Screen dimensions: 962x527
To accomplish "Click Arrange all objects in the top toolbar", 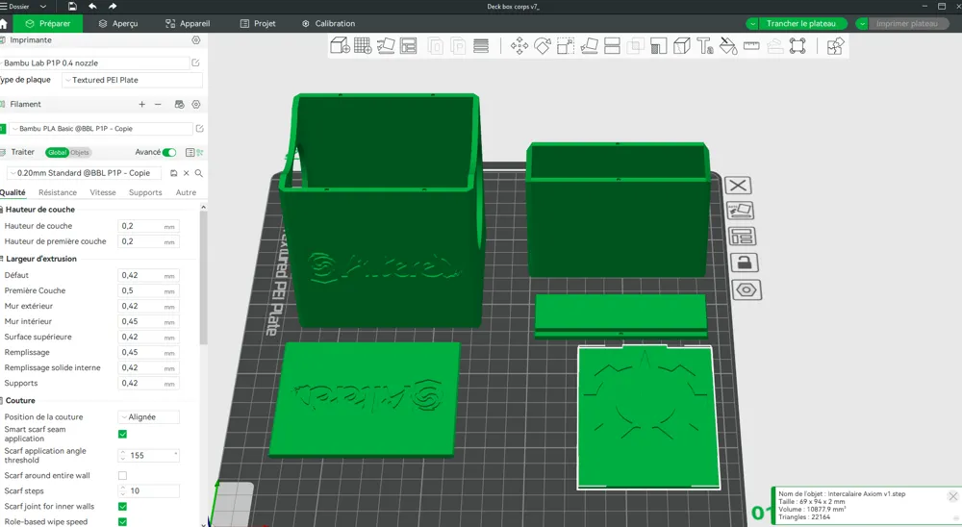I will [409, 45].
